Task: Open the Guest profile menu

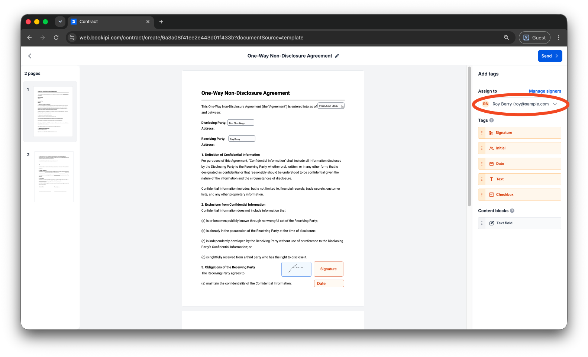Action: pyautogui.click(x=534, y=38)
